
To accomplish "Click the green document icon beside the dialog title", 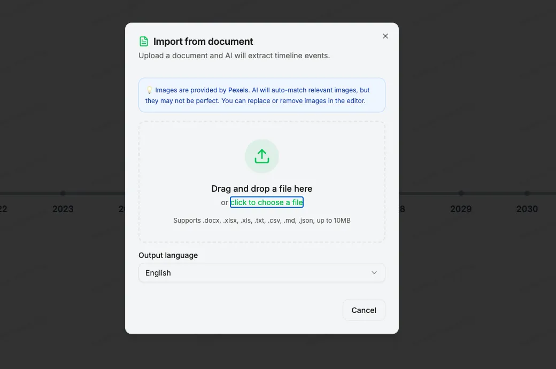I will tap(143, 41).
